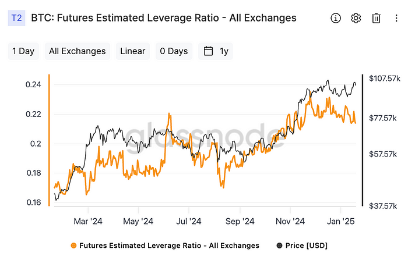Click the Mar '24 date label
This screenshot has width=408, height=256.
pyautogui.click(x=88, y=221)
